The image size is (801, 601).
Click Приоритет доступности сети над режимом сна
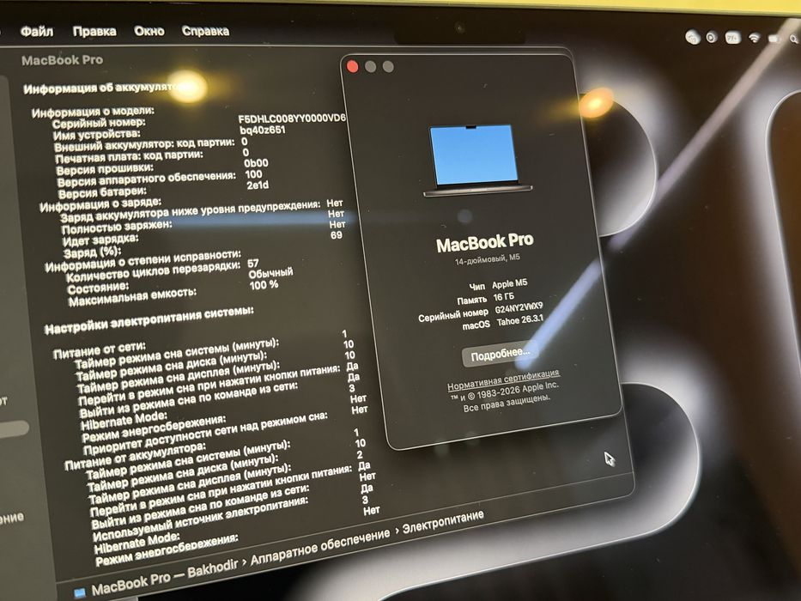point(205,433)
